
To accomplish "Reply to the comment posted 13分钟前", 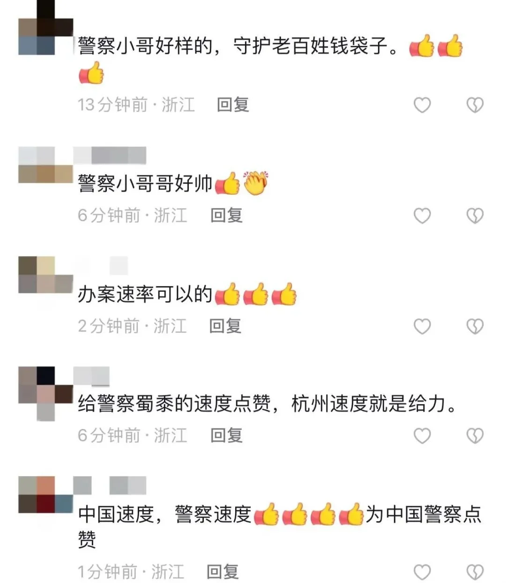I will pyautogui.click(x=233, y=104).
